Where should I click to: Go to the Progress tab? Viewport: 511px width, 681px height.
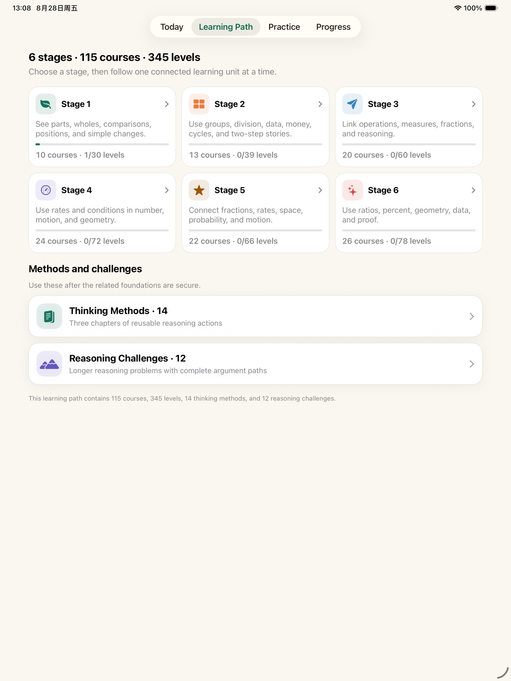[333, 27]
